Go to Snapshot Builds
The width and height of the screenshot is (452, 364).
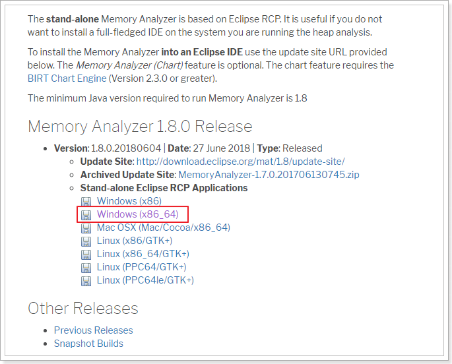point(88,344)
